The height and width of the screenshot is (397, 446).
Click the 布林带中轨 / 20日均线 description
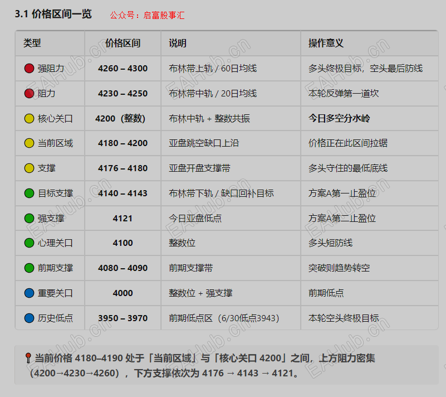(213, 94)
